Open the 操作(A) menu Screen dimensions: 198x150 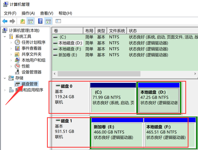(28, 13)
